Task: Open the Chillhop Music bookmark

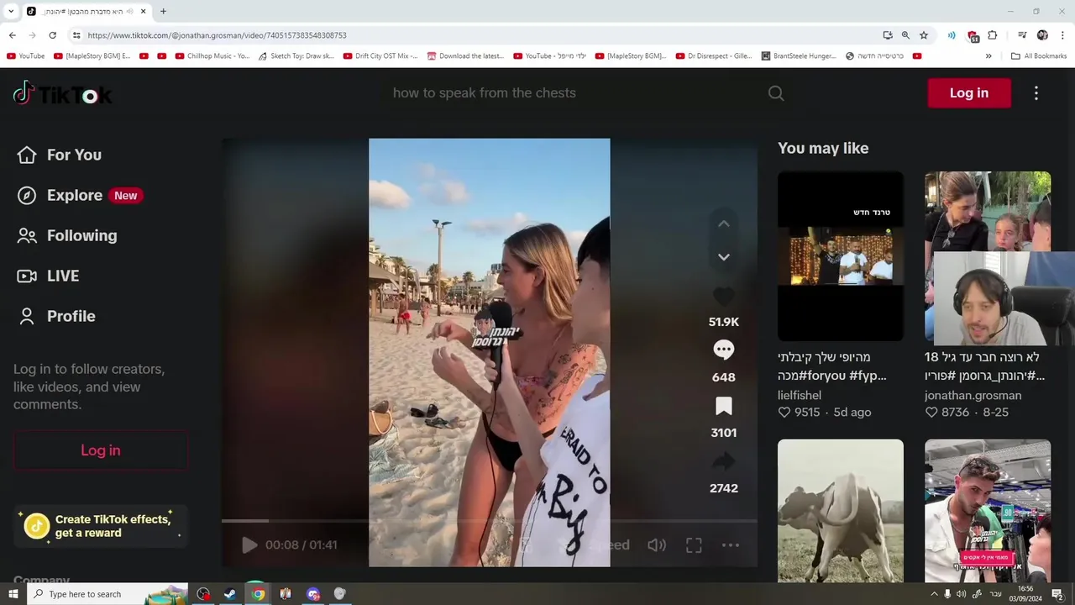Action: pos(212,56)
